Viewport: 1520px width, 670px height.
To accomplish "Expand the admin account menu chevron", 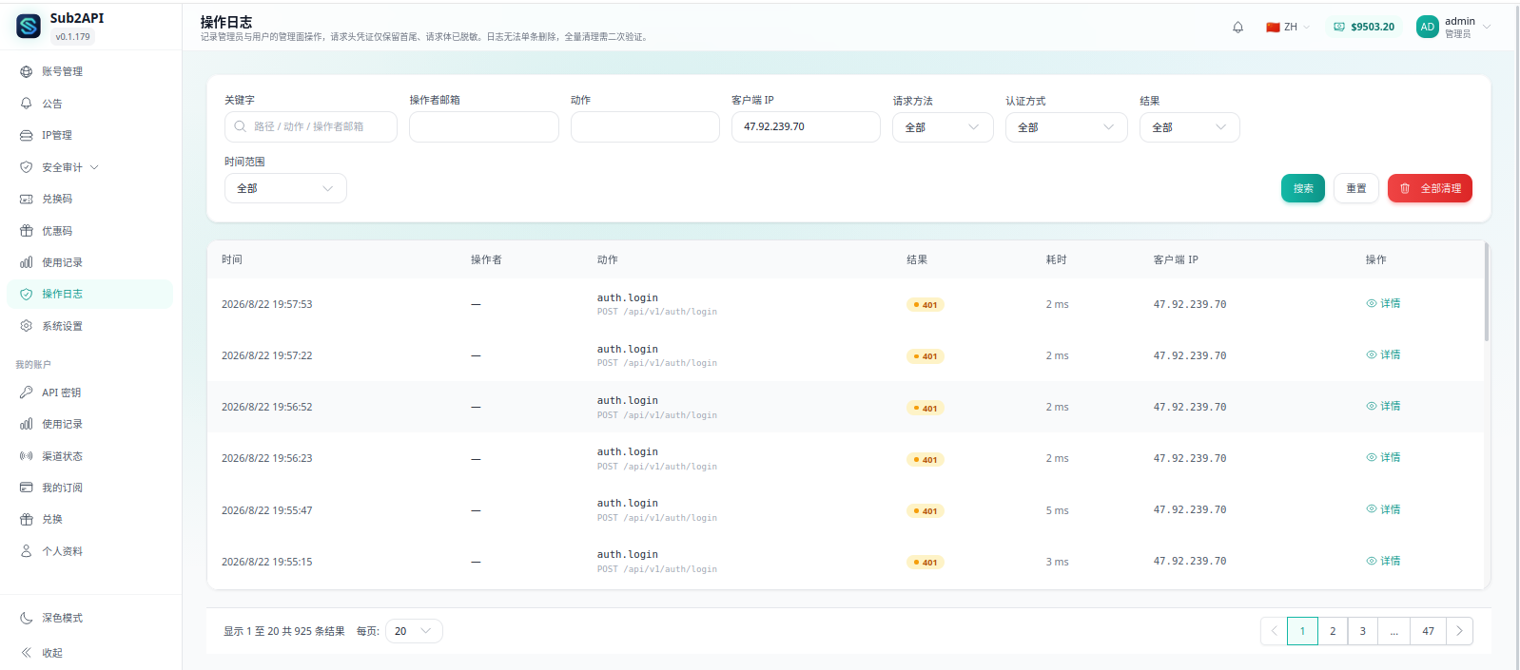I will 1487,27.
